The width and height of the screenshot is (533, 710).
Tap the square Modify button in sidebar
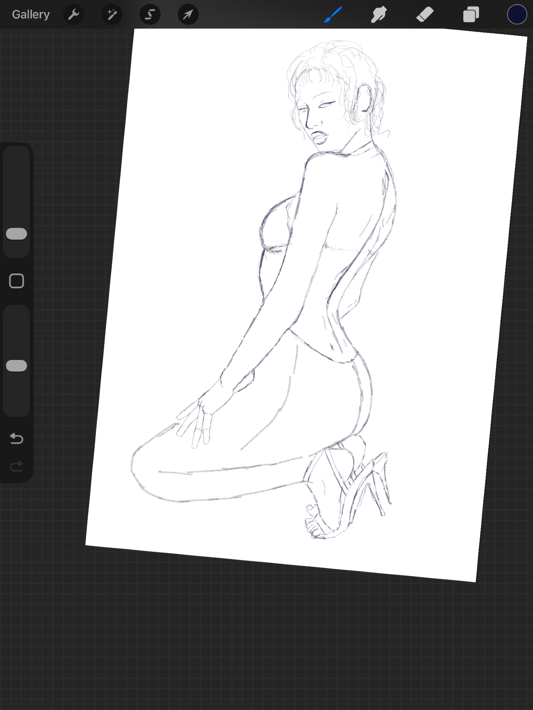point(17,281)
